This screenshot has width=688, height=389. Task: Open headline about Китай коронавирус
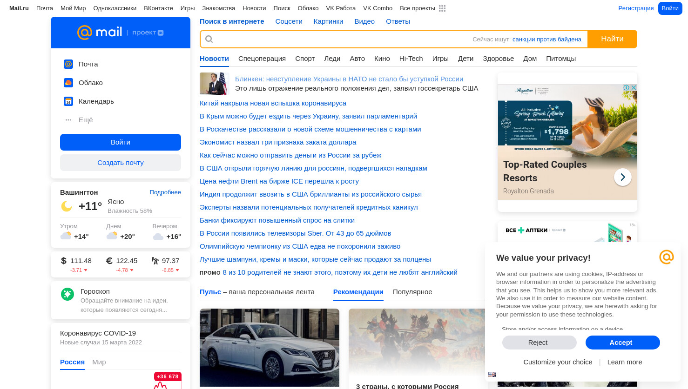pyautogui.click(x=273, y=103)
